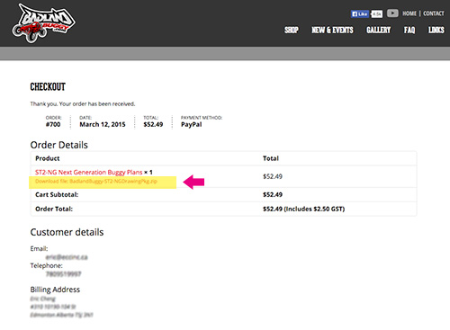450x330 pixels.
Task: Go to the Home link
Action: pyautogui.click(x=409, y=13)
